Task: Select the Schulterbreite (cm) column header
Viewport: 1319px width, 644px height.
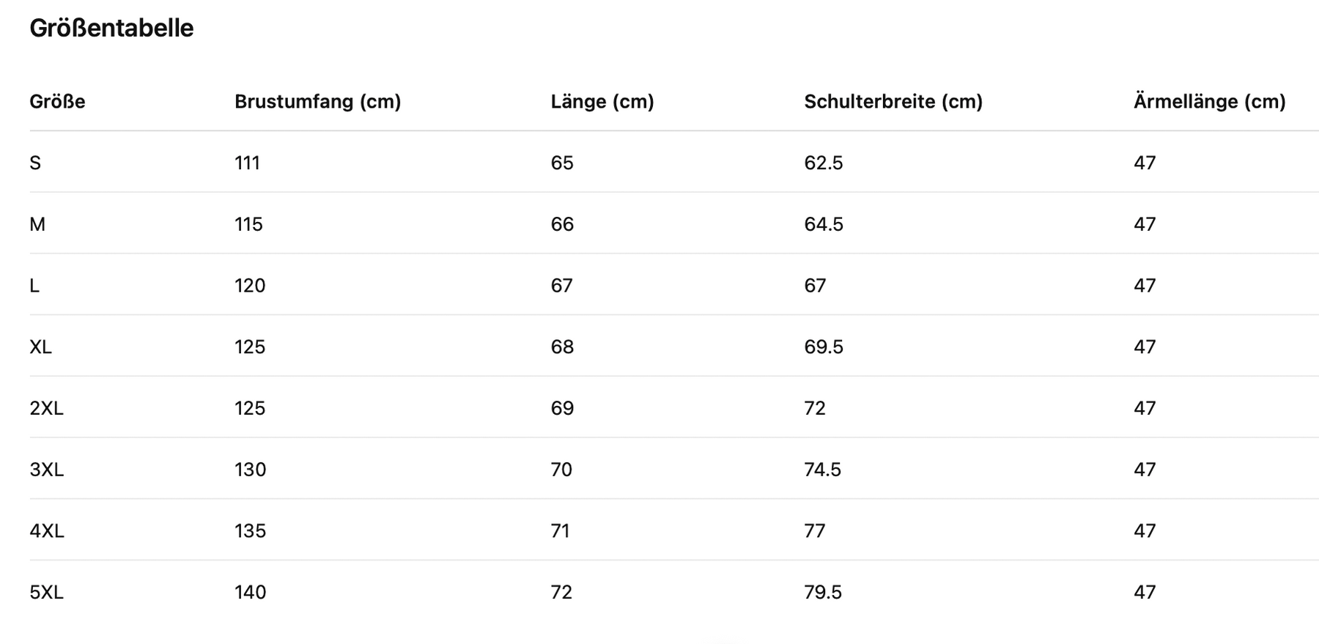Action: 893,101
